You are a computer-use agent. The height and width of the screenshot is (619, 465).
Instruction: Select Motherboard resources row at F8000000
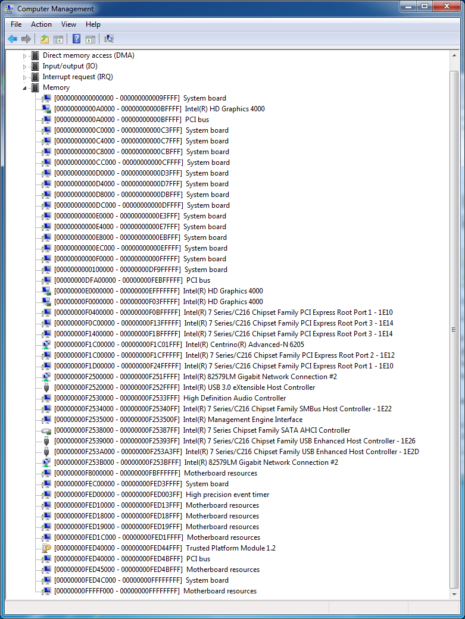155,473
